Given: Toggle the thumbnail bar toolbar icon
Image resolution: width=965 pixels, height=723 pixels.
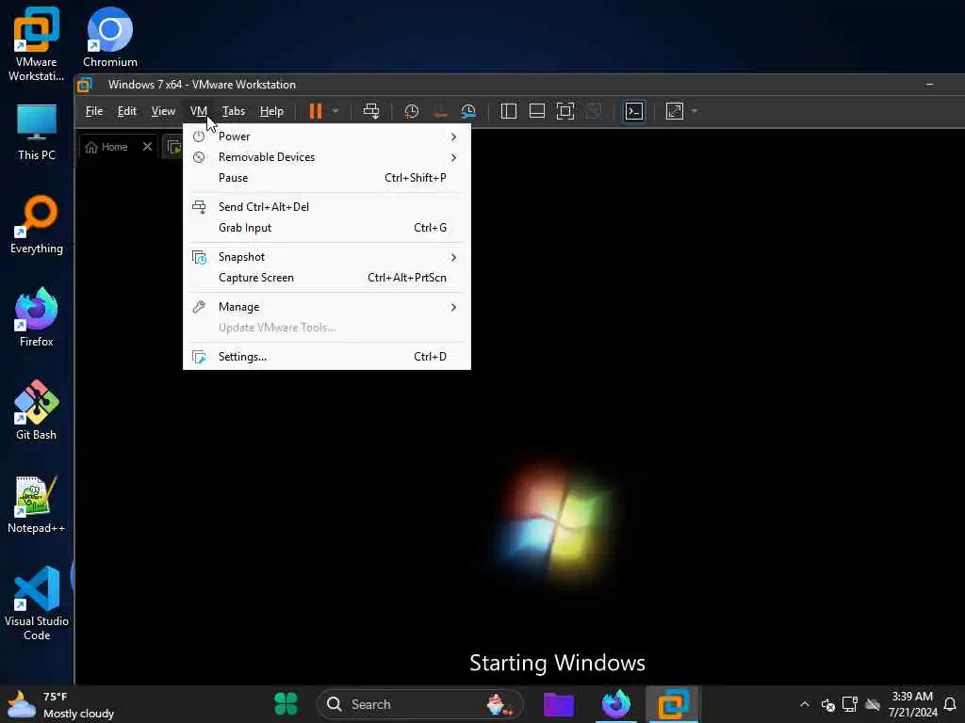Looking at the screenshot, I should (x=536, y=111).
